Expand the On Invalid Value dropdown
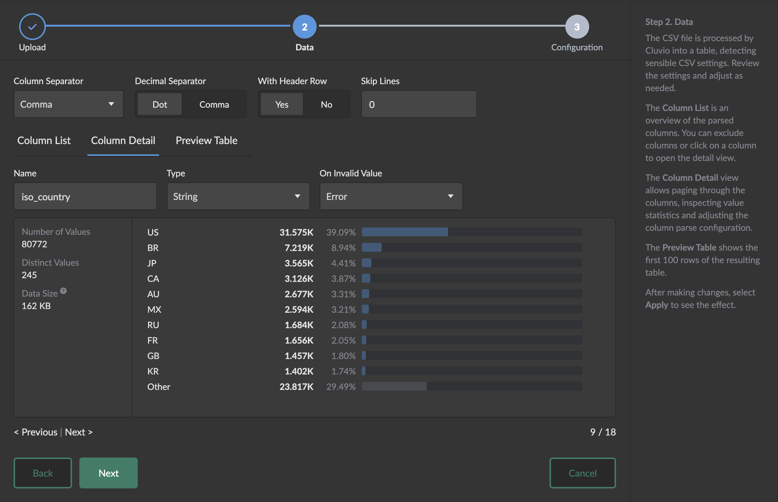The width and height of the screenshot is (778, 502). 391,197
